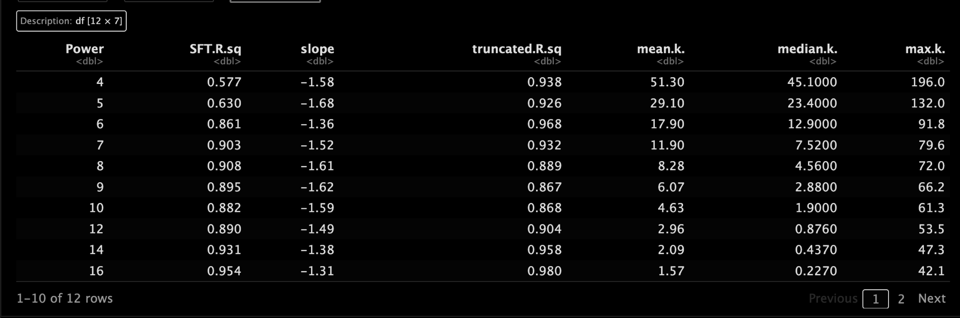The width and height of the screenshot is (960, 318).
Task: Select the Power column header
Action: pos(84,49)
